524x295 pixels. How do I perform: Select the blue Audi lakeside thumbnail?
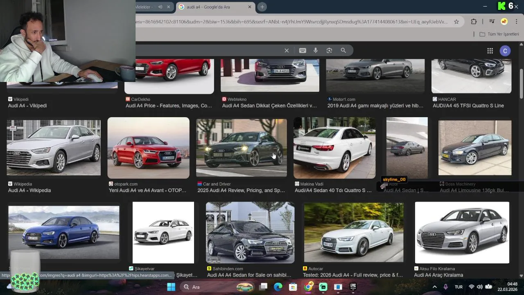click(64, 232)
